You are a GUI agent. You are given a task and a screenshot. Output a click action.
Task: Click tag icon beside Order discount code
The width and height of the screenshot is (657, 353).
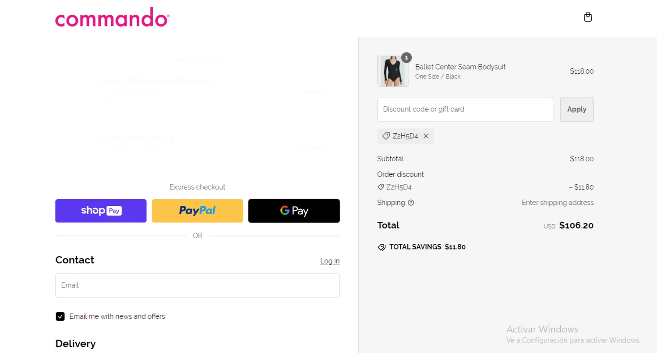pyautogui.click(x=381, y=187)
